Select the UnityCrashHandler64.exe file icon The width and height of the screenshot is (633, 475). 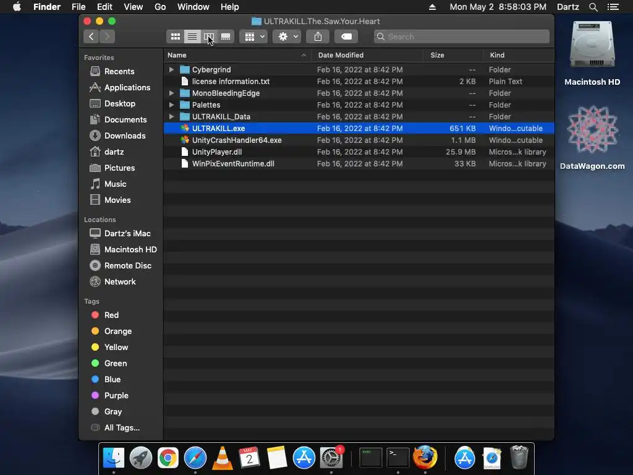coord(185,140)
